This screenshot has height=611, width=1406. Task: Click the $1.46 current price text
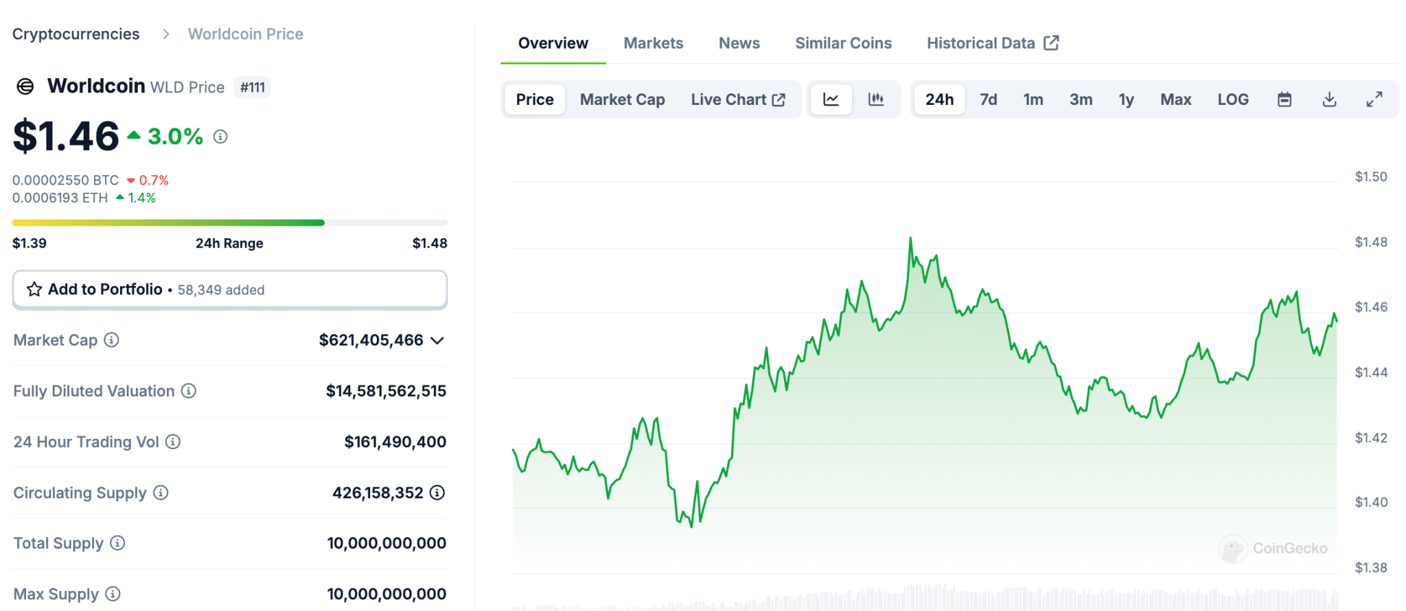click(66, 136)
